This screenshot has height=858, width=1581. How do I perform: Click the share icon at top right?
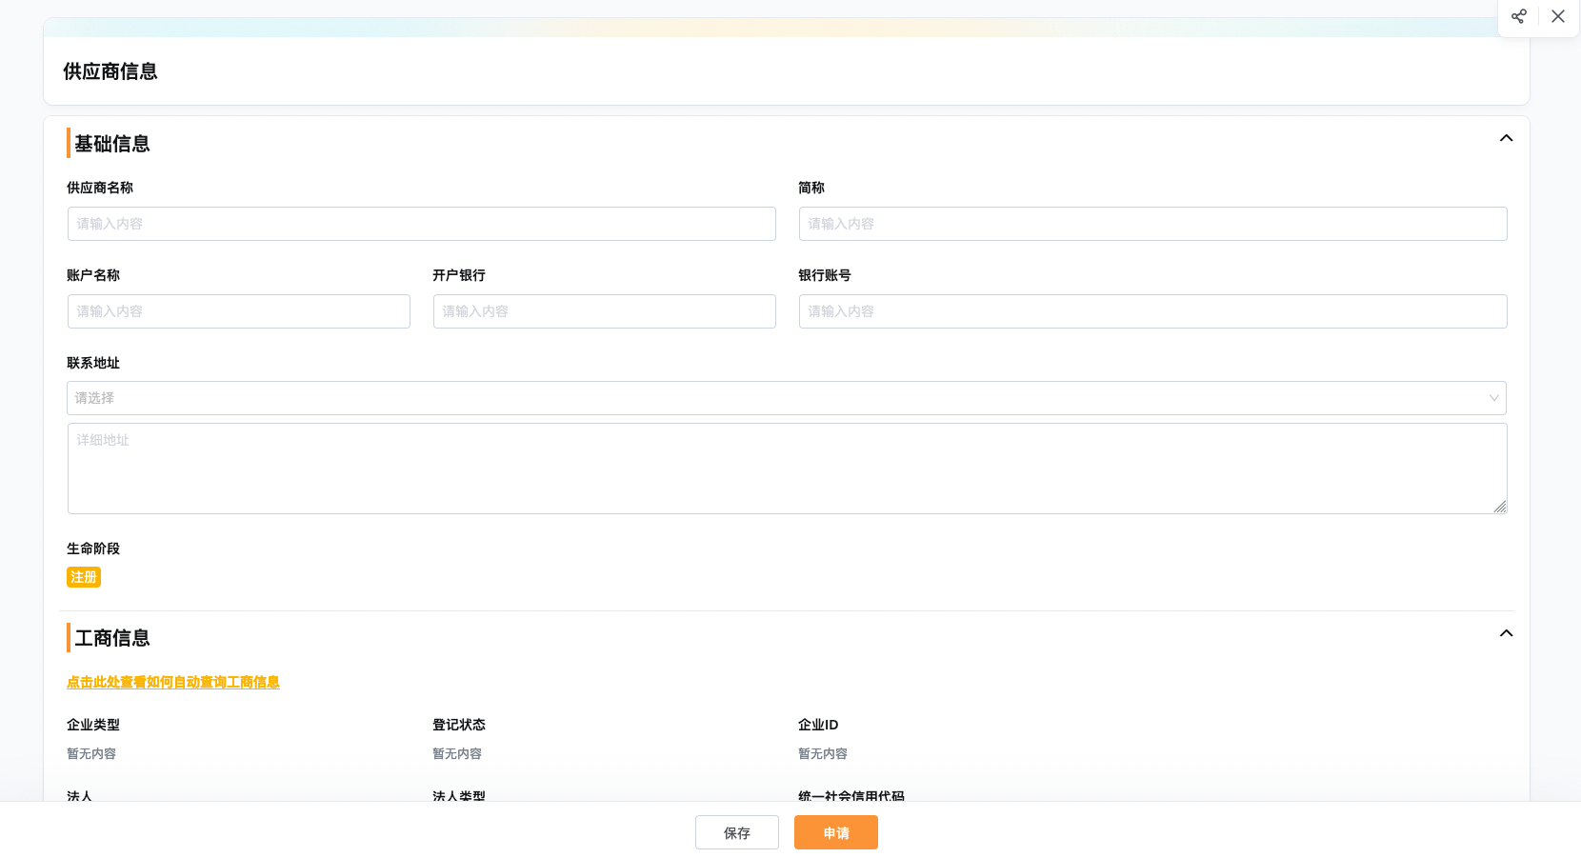(x=1518, y=16)
